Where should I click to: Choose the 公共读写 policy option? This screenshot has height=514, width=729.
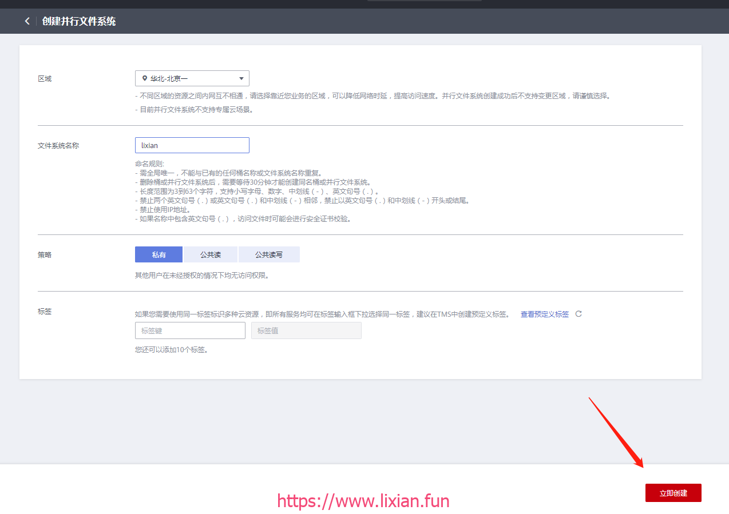click(x=269, y=254)
